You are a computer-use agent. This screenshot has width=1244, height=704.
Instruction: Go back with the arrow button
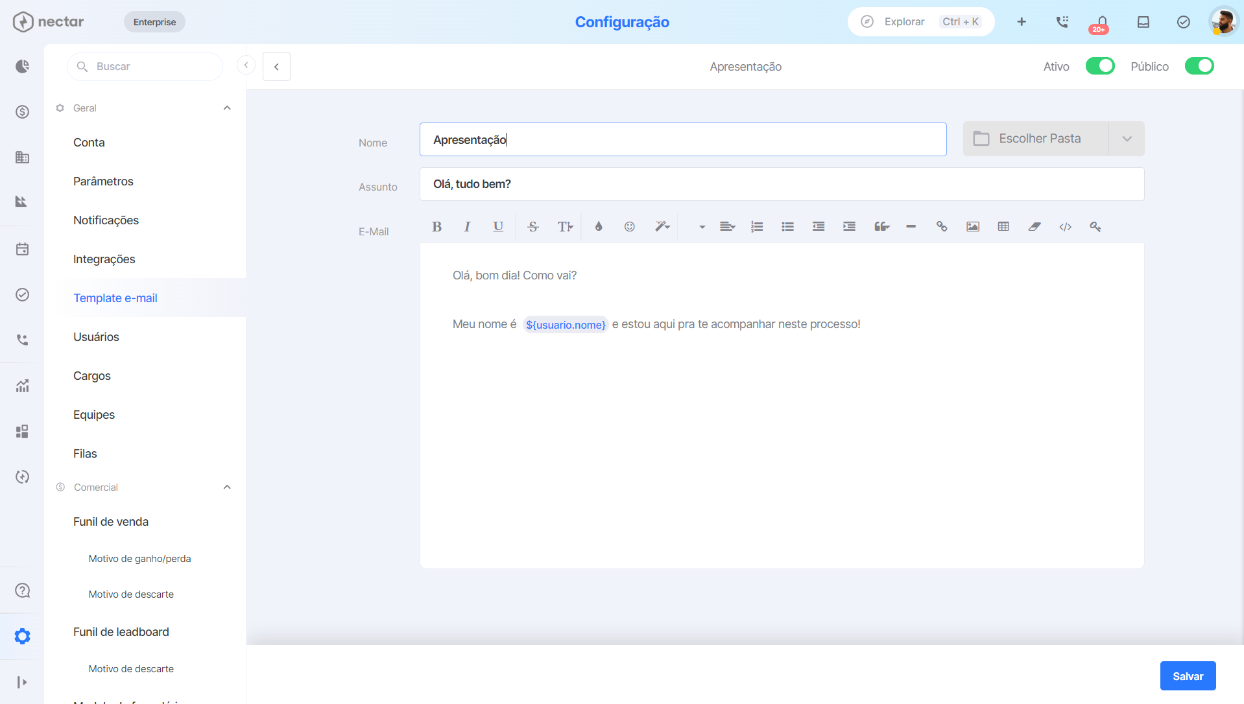pyautogui.click(x=276, y=66)
